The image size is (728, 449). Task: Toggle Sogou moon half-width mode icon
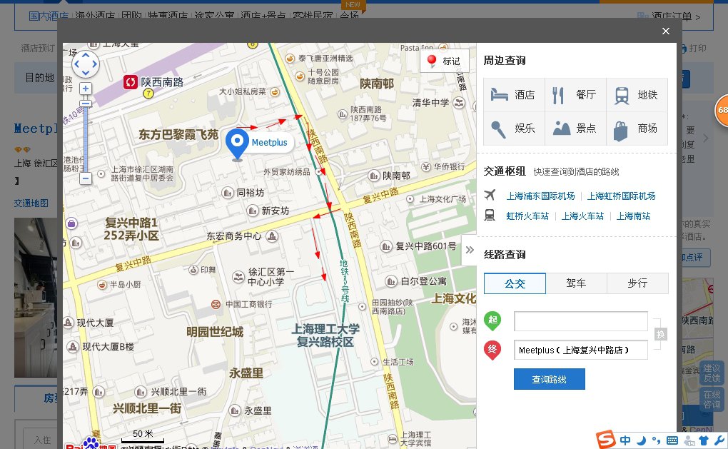tap(641, 440)
